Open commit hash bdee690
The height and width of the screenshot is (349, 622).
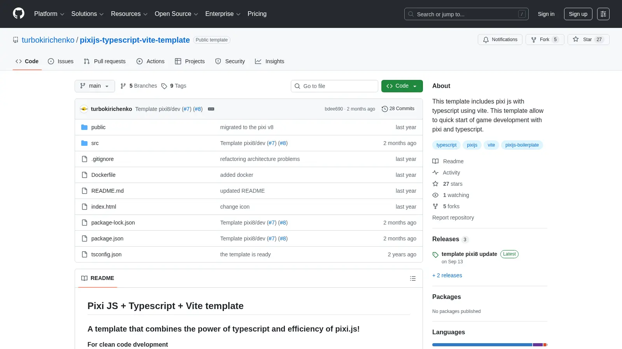(x=334, y=109)
